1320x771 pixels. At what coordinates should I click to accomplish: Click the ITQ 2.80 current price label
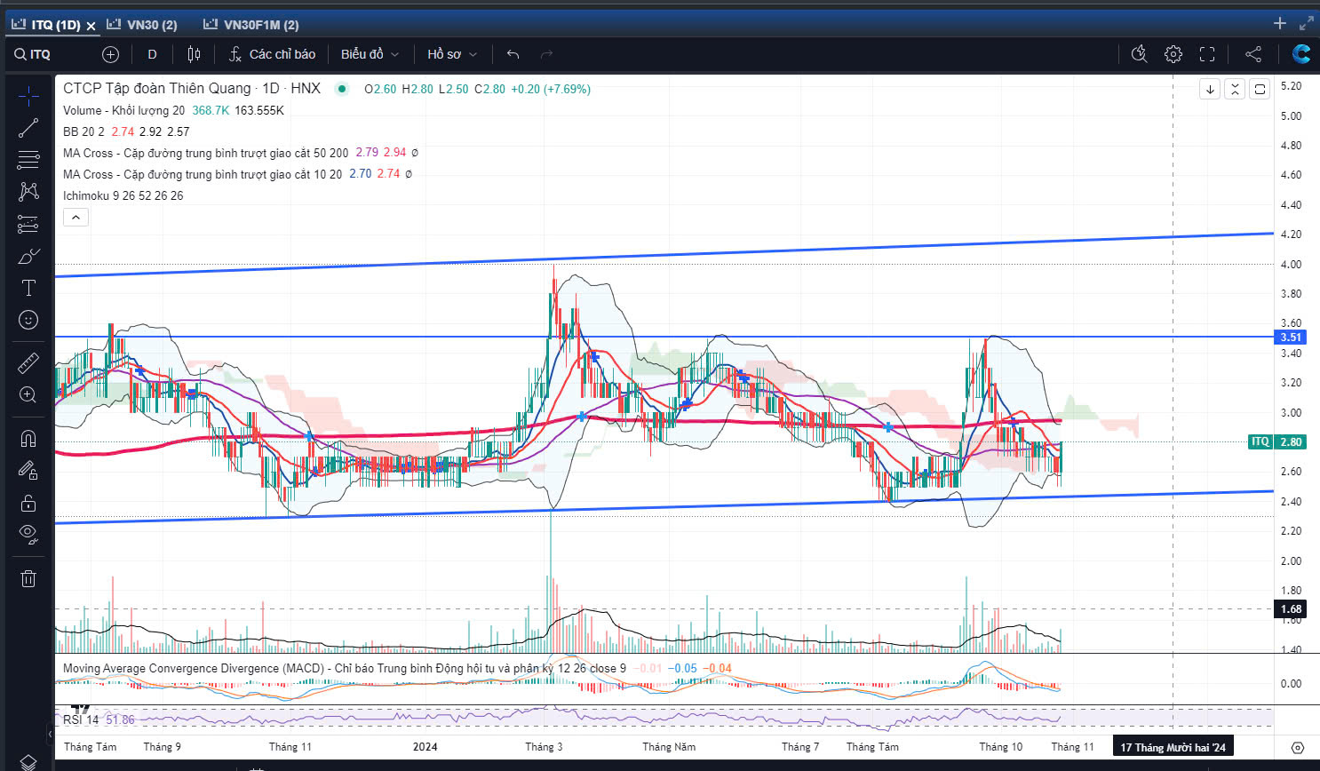[1276, 441]
